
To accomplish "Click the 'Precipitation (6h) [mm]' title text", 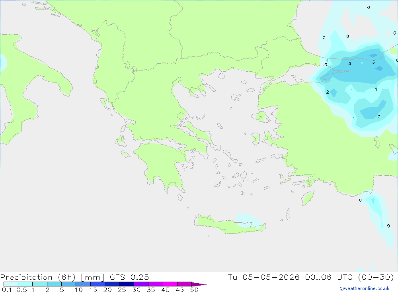I will 52,277.
